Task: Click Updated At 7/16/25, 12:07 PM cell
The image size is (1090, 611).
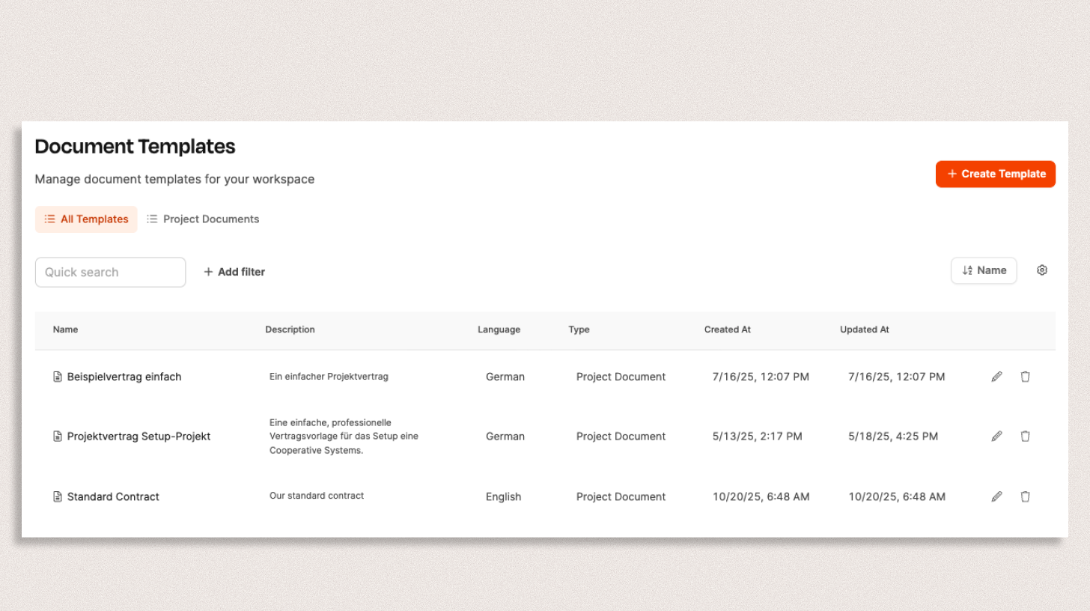Action: pos(897,377)
